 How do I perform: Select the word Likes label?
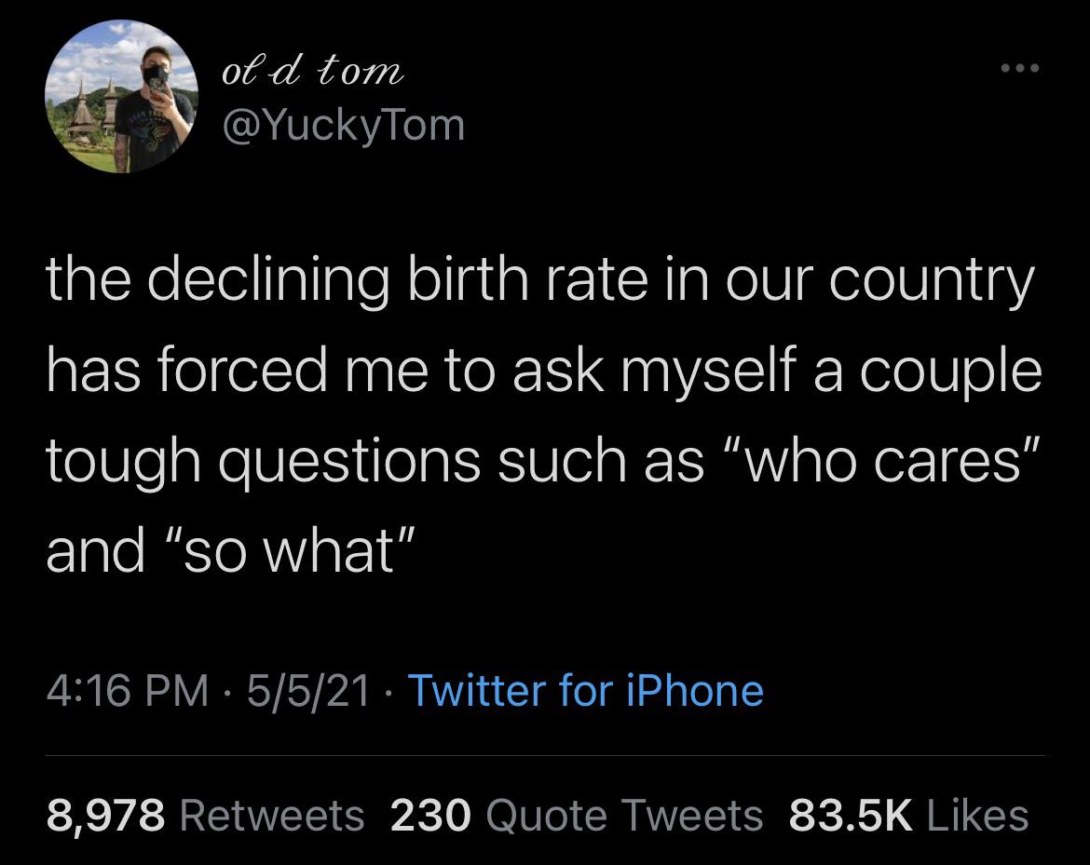click(x=978, y=815)
